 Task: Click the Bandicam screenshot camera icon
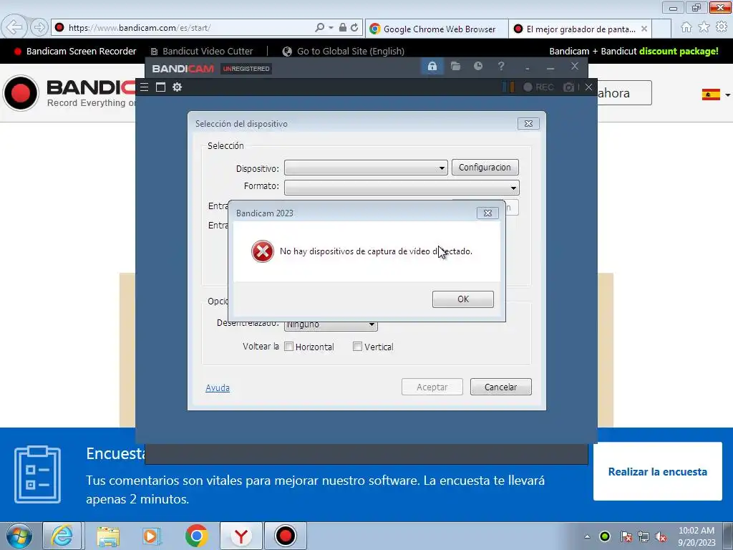point(568,87)
